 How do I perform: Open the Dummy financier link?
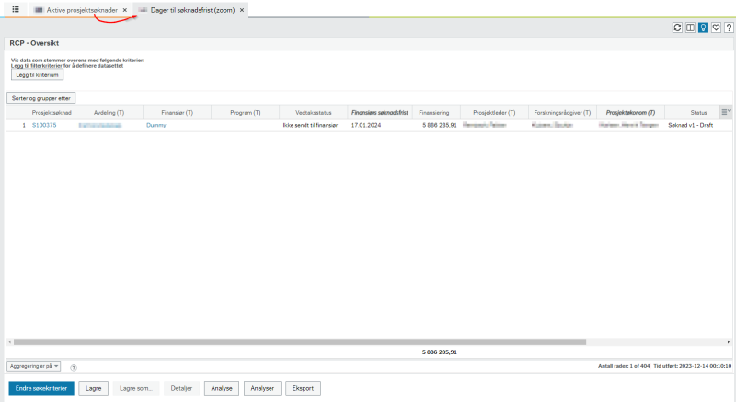coord(155,125)
